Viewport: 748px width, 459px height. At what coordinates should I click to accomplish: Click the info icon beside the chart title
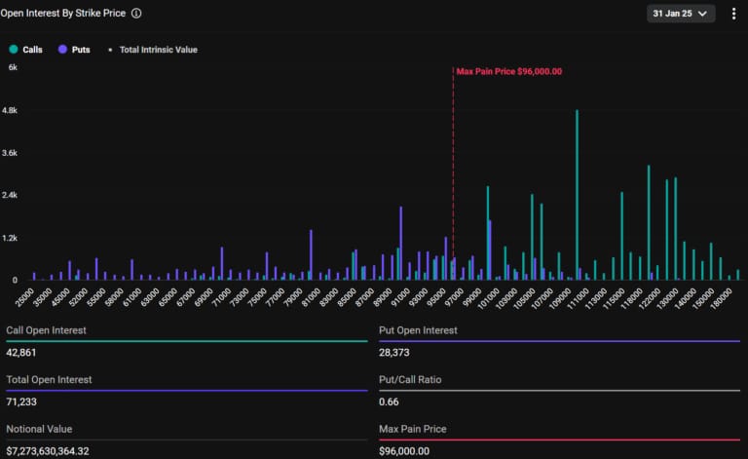click(x=136, y=14)
